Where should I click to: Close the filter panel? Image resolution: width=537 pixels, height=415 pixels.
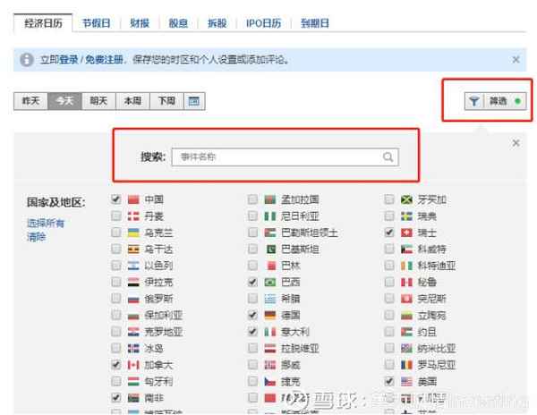click(x=516, y=143)
